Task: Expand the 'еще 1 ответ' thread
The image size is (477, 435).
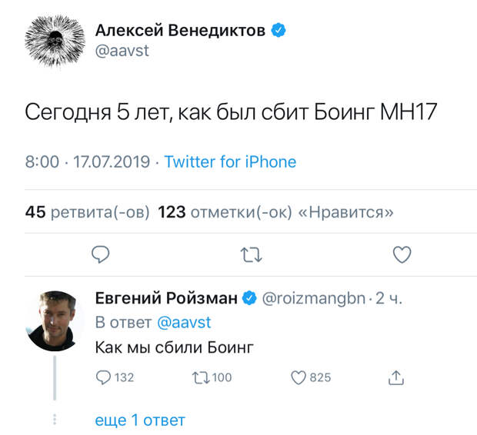Action: [x=140, y=420]
